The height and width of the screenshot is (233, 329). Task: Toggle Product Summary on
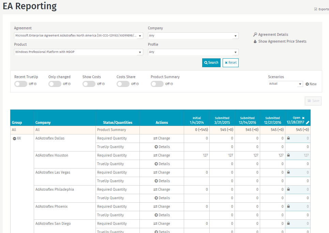pyautogui.click(x=157, y=84)
